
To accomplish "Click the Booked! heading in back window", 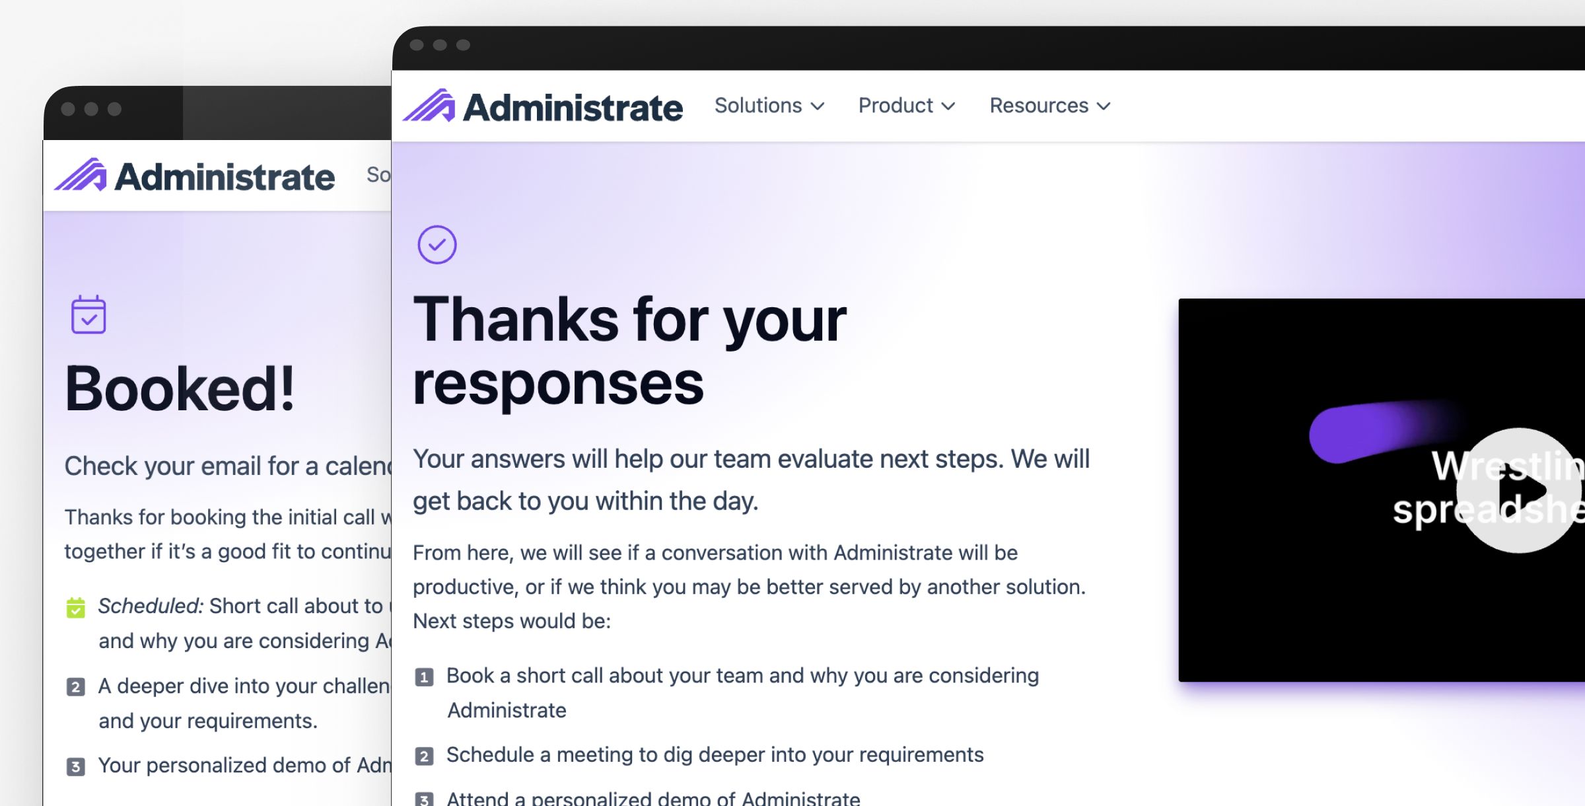I will coord(180,390).
